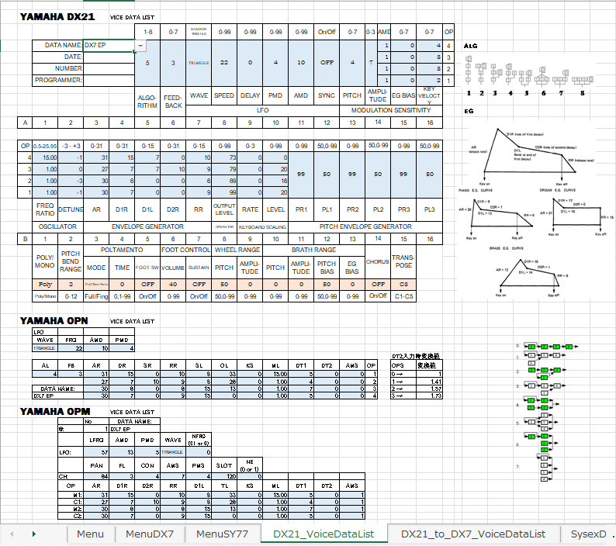Select the green operator algorithm chart image
The height and width of the screenshot is (546, 616).
(547, 413)
